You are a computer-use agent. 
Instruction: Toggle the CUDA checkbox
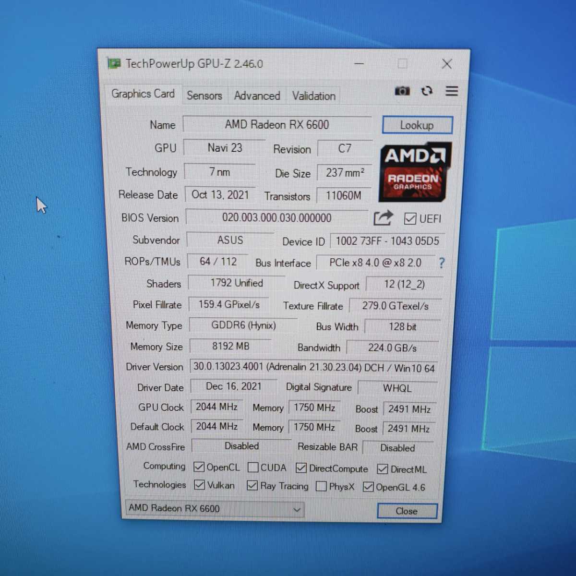pos(253,468)
